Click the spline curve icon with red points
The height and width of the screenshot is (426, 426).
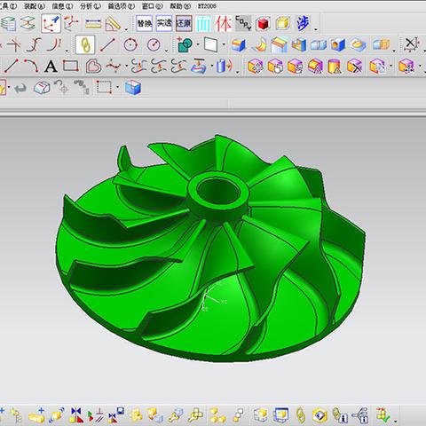pyautogui.click(x=113, y=66)
